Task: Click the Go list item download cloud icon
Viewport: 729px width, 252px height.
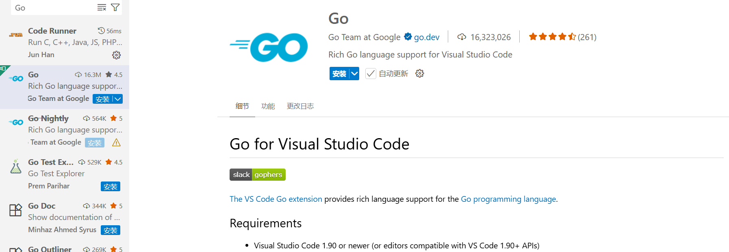Action: [78, 75]
